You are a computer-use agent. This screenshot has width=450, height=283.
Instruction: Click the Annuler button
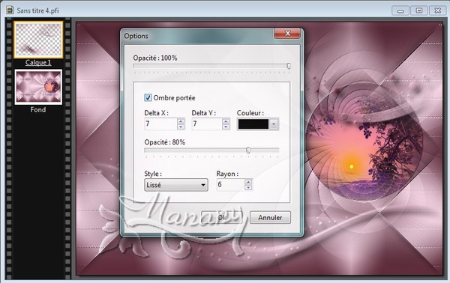(270, 217)
